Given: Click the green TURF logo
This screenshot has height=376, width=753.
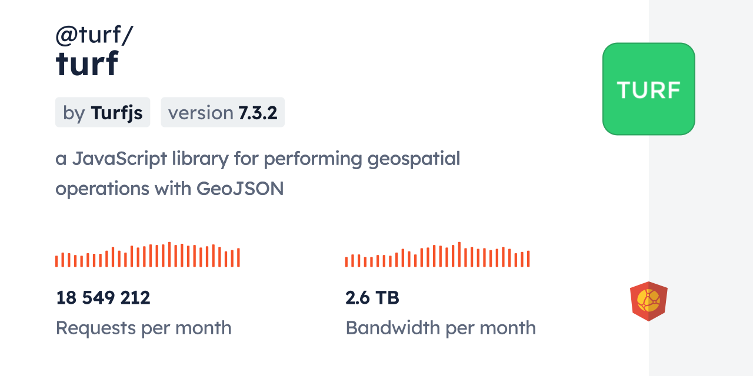Looking at the screenshot, I should pyautogui.click(x=648, y=89).
